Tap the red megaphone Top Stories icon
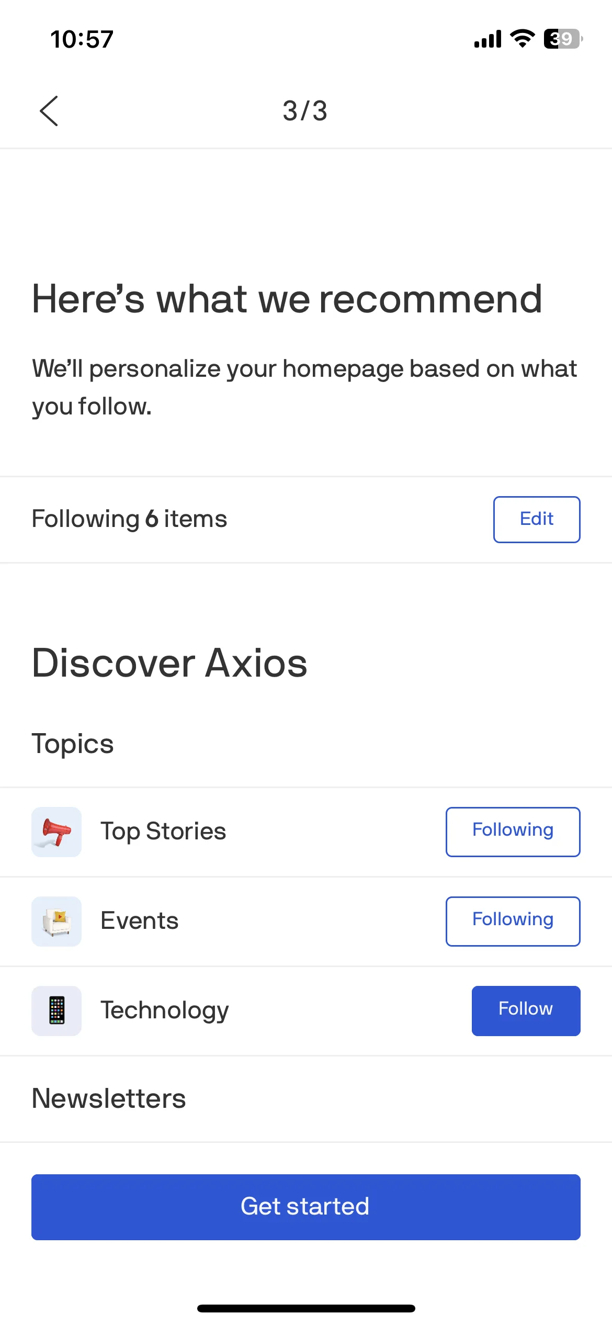Viewport: 612px width, 1325px height. click(56, 832)
